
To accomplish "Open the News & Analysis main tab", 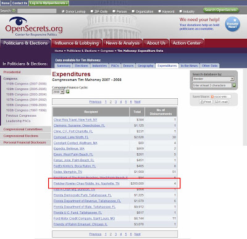I will [x=123, y=43].
